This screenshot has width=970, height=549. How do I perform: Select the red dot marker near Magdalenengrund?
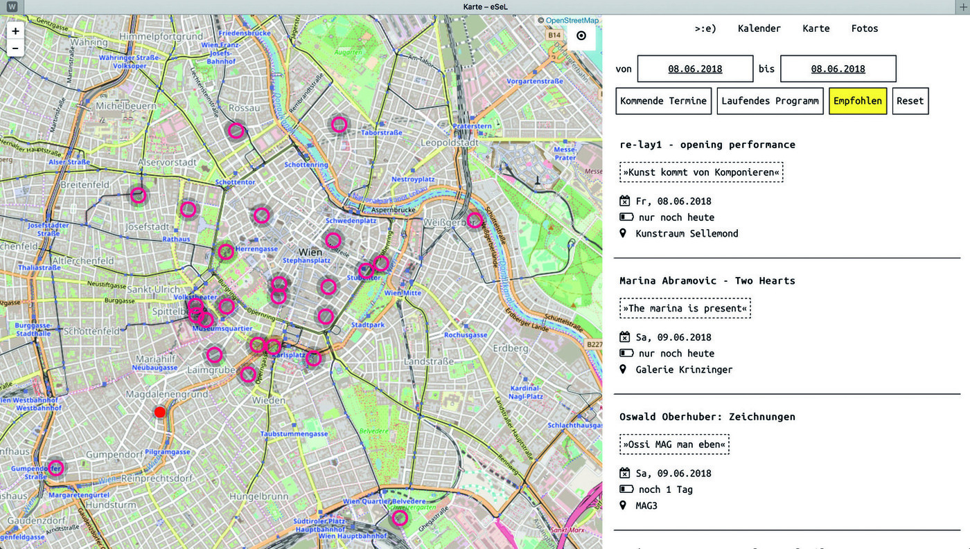(160, 412)
